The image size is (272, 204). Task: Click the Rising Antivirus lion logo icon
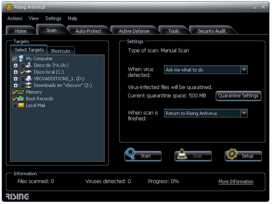(x=9, y=7)
